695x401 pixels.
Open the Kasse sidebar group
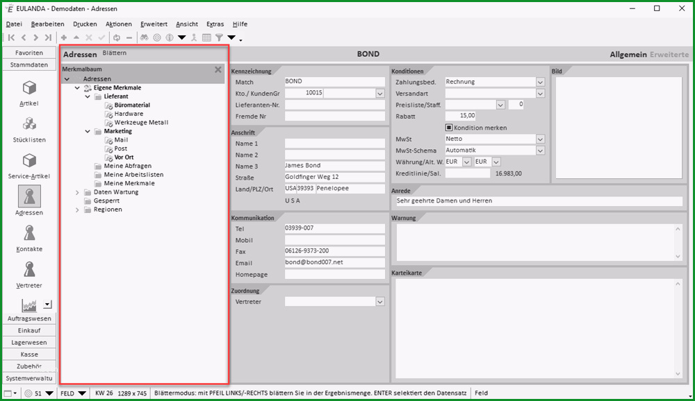point(29,354)
